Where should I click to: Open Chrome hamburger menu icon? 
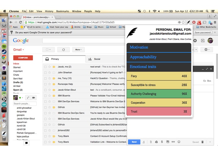[215, 22]
